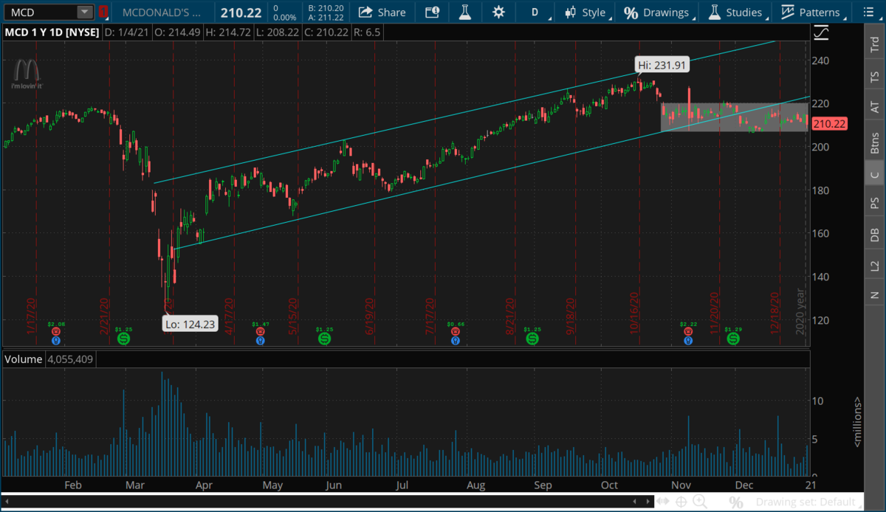The image size is (886, 512).
Task: Expand the MCD symbol dropdown arrow
Action: (x=85, y=12)
